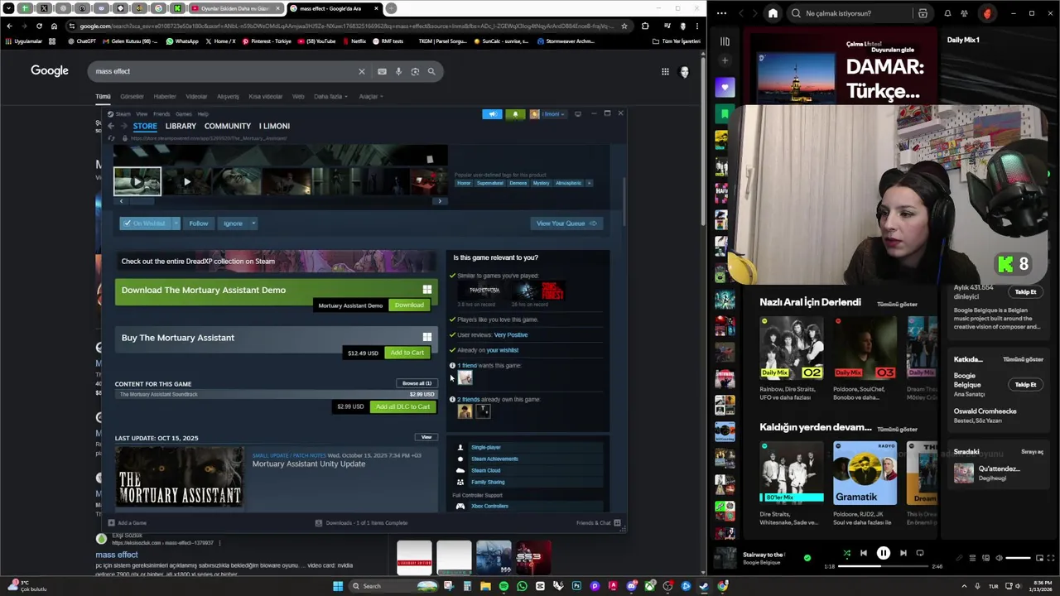Open Spotify queue view icon
This screenshot has width=1060, height=596.
coord(972,558)
